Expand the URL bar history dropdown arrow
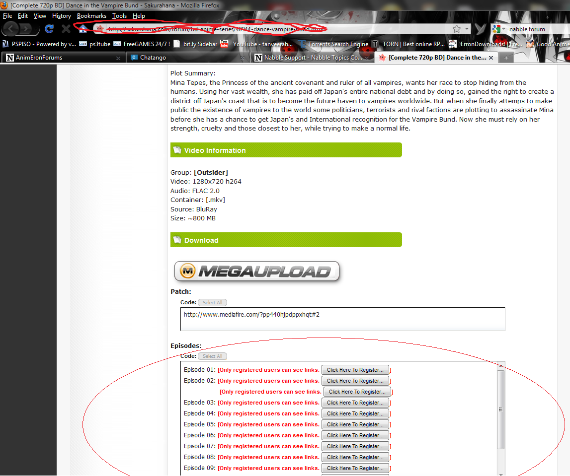Image resolution: width=570 pixels, height=476 pixels. click(x=467, y=29)
